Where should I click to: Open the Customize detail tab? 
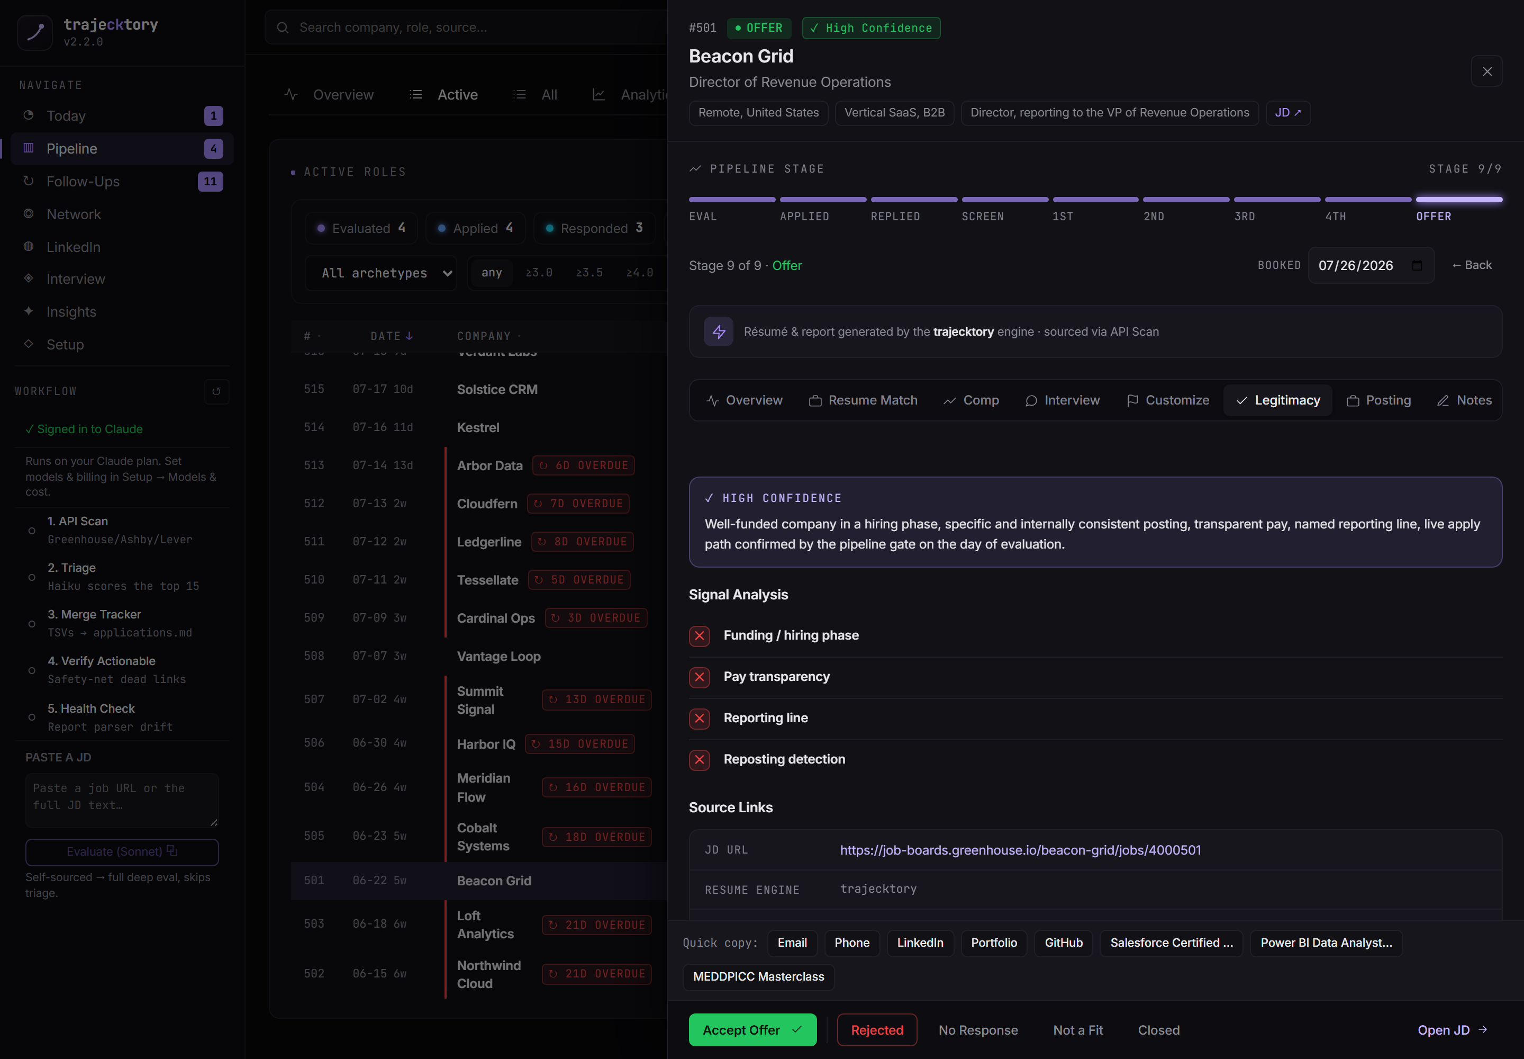pos(1168,400)
